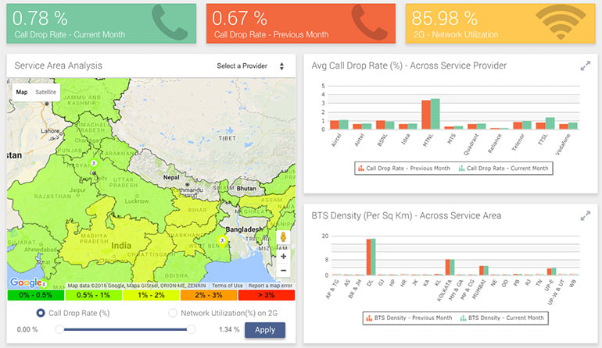
Task: Click the 1% - 2% legend swatch
Action: (151, 295)
